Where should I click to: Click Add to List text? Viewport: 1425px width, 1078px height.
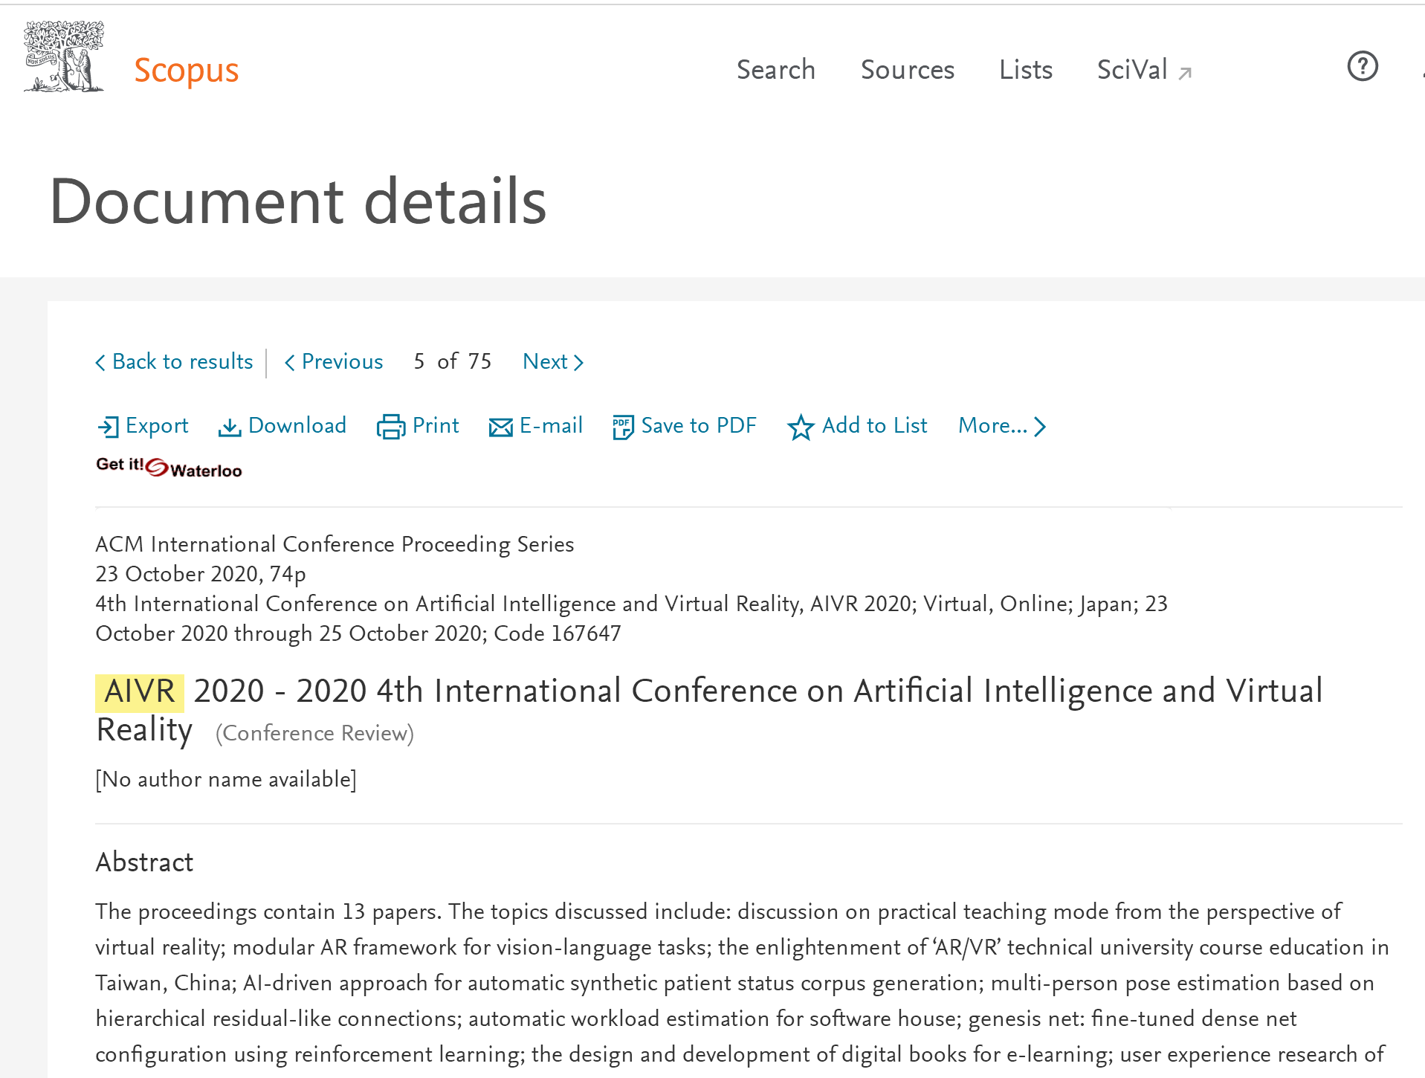pyautogui.click(x=875, y=426)
